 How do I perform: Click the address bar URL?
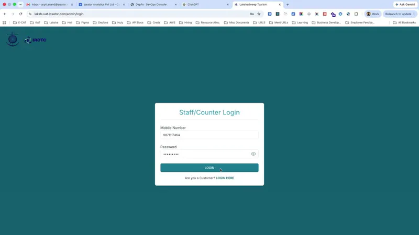(59, 14)
